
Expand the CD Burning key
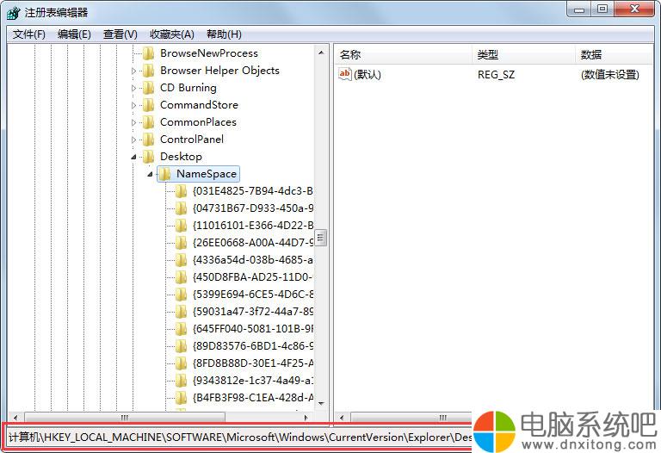[x=133, y=88]
